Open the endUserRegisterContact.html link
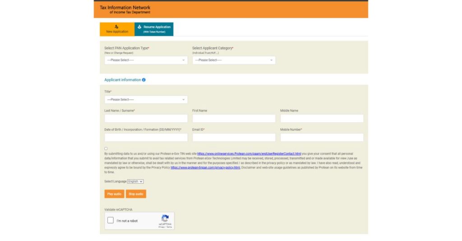Viewport: 462px width, 241px height. click(249, 154)
